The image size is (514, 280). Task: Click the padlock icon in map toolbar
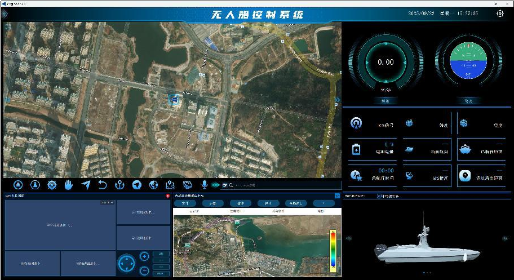18,185
